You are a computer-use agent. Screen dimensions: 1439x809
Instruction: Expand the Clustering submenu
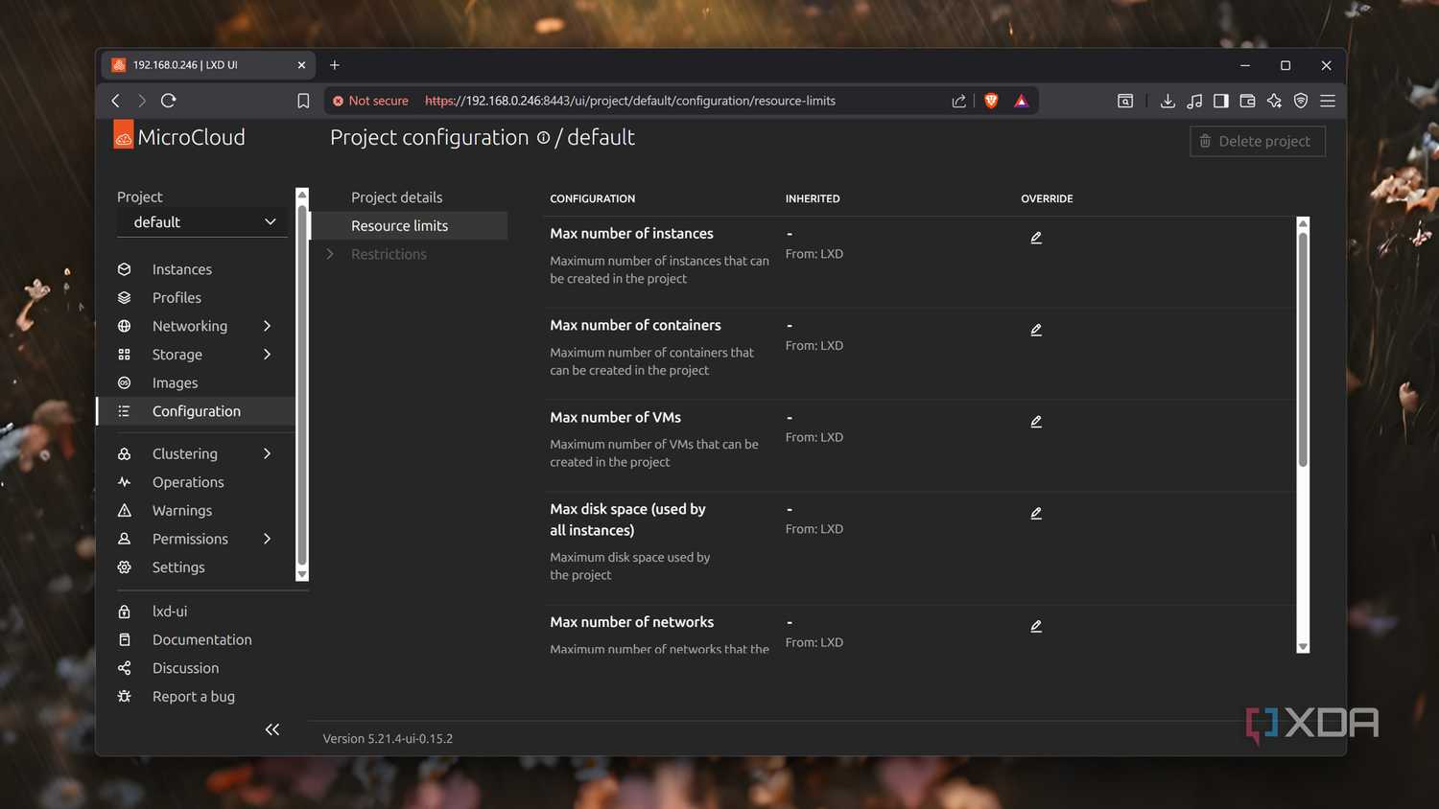click(268, 453)
